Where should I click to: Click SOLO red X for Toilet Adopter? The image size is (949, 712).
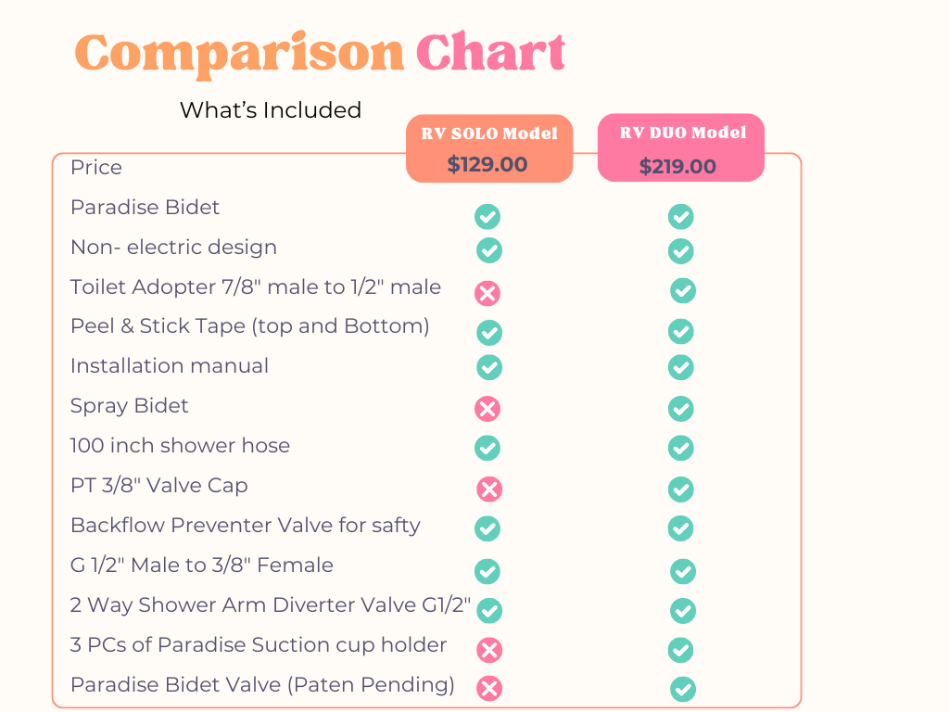(x=487, y=294)
